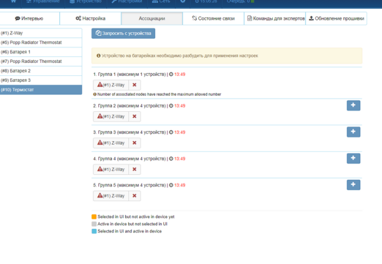
Task: Select device (#8) Батарея 2 in list
Action: [41, 71]
